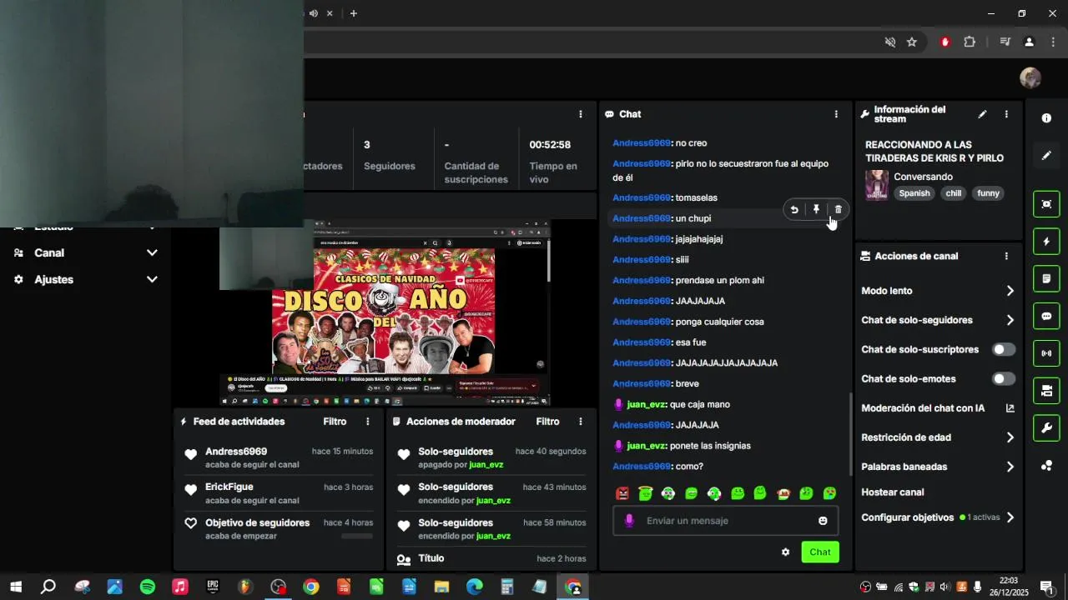The image size is (1068, 600).
Task: Click Andress6969 username in "como?" message
Action: 642,467
